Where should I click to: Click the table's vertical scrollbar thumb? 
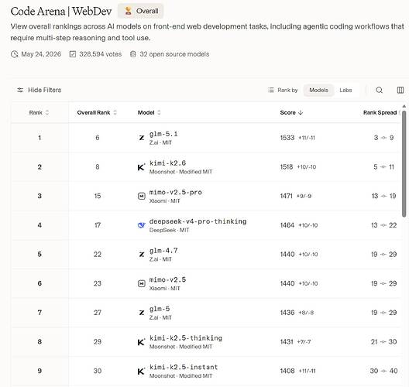click(404, 163)
